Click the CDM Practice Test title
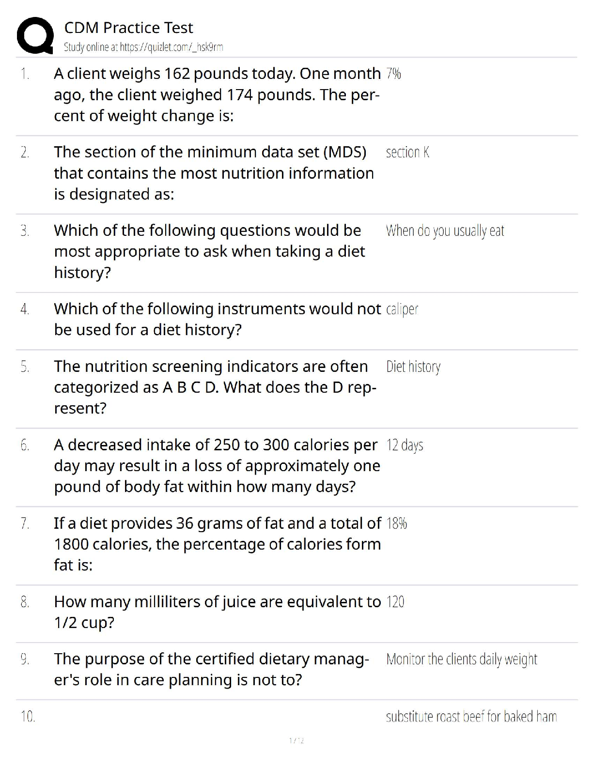Image resolution: width=593 pixels, height=767 pixels. (x=128, y=28)
